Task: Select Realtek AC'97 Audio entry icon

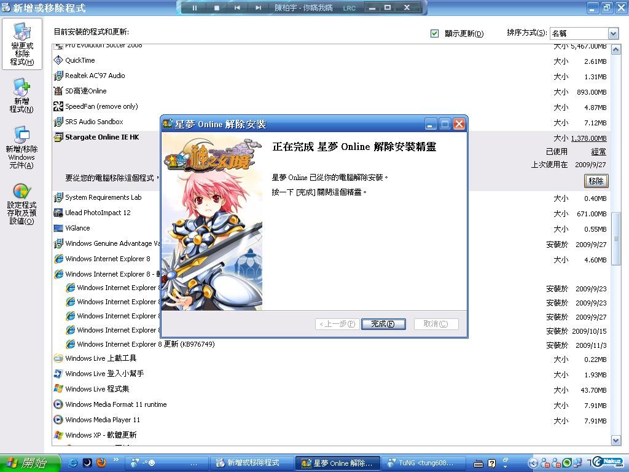Action: pos(58,76)
